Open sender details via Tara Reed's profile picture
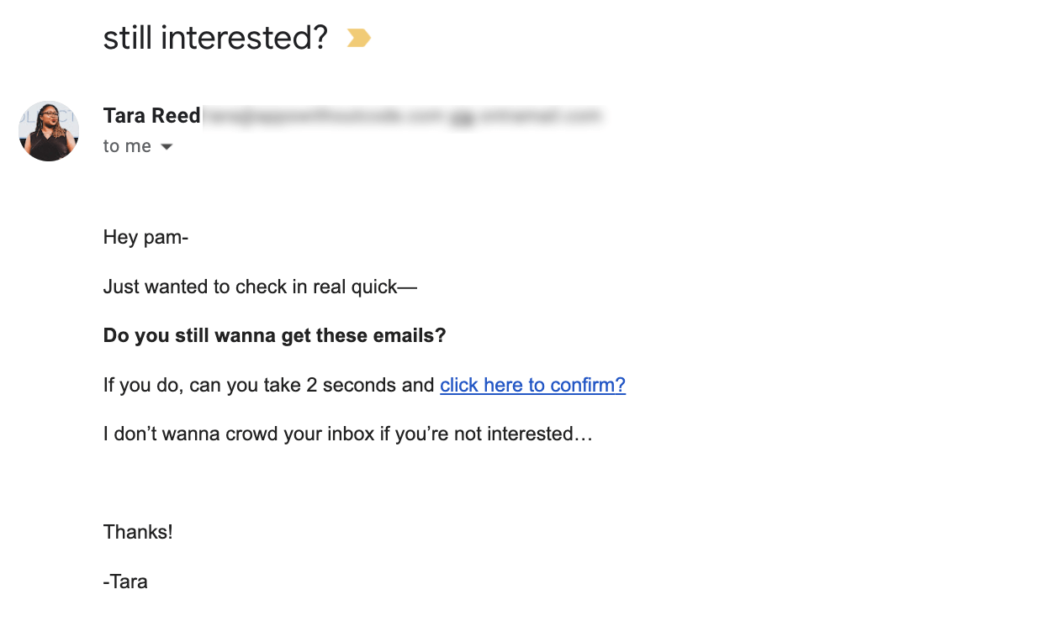1063x642 pixels. tap(49, 131)
